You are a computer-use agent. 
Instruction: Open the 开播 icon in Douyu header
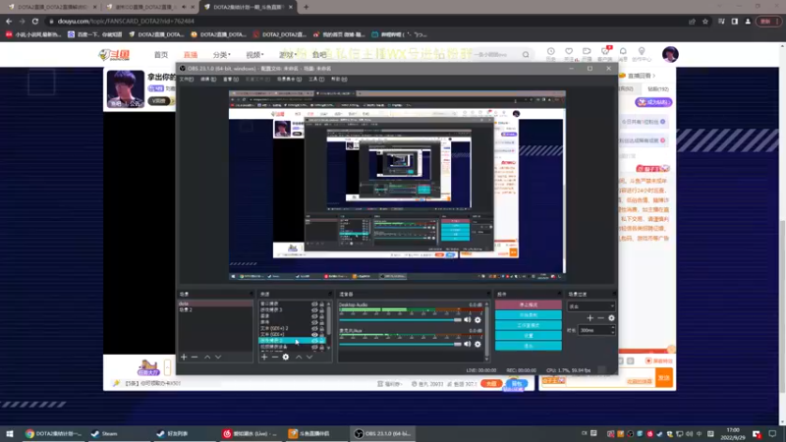587,54
